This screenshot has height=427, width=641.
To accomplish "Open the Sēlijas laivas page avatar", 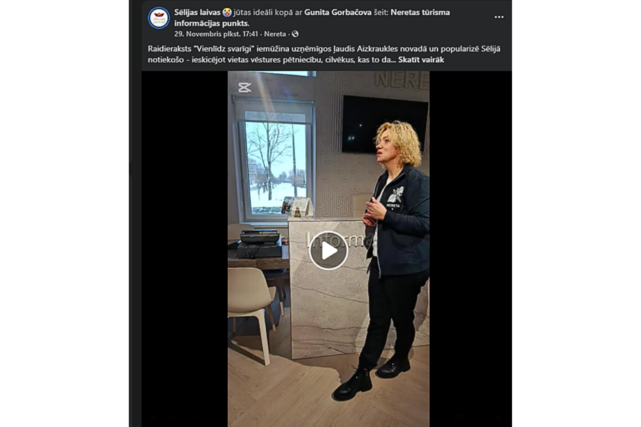I will click(158, 18).
